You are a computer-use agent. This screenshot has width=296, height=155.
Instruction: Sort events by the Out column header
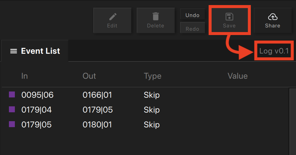click(89, 76)
